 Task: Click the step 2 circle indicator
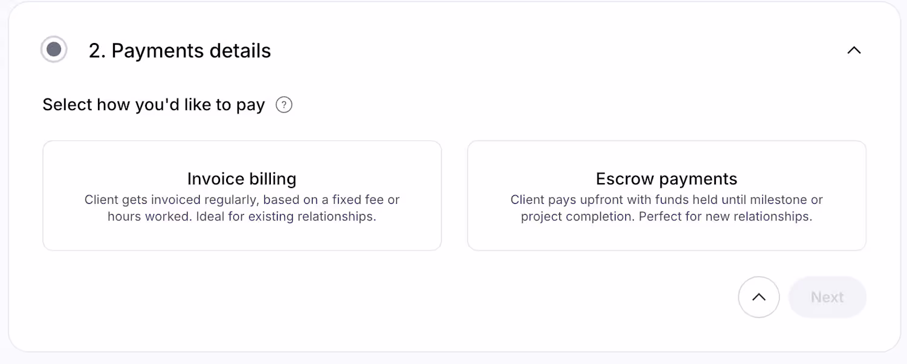(x=54, y=50)
